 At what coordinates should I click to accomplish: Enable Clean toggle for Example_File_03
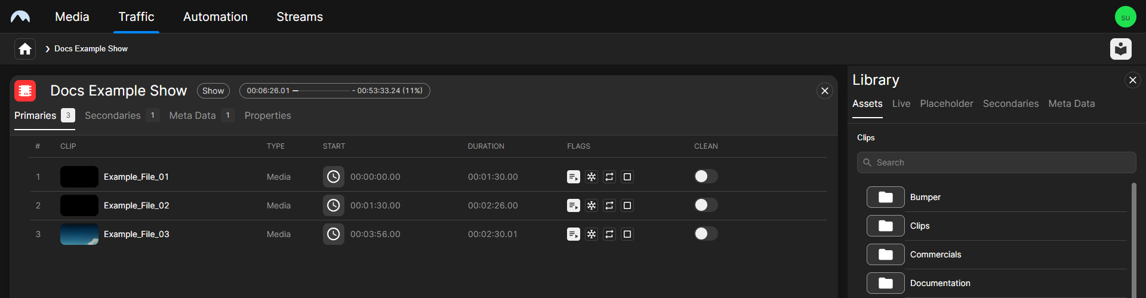pos(706,234)
